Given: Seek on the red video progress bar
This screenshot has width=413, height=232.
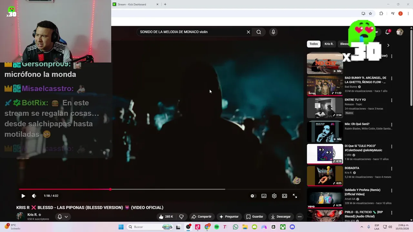Looking at the screenshot, I should click(160, 189).
